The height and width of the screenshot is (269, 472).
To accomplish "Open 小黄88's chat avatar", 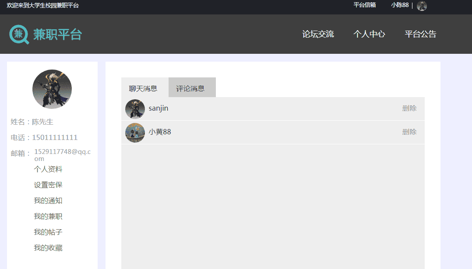I will pyautogui.click(x=135, y=133).
